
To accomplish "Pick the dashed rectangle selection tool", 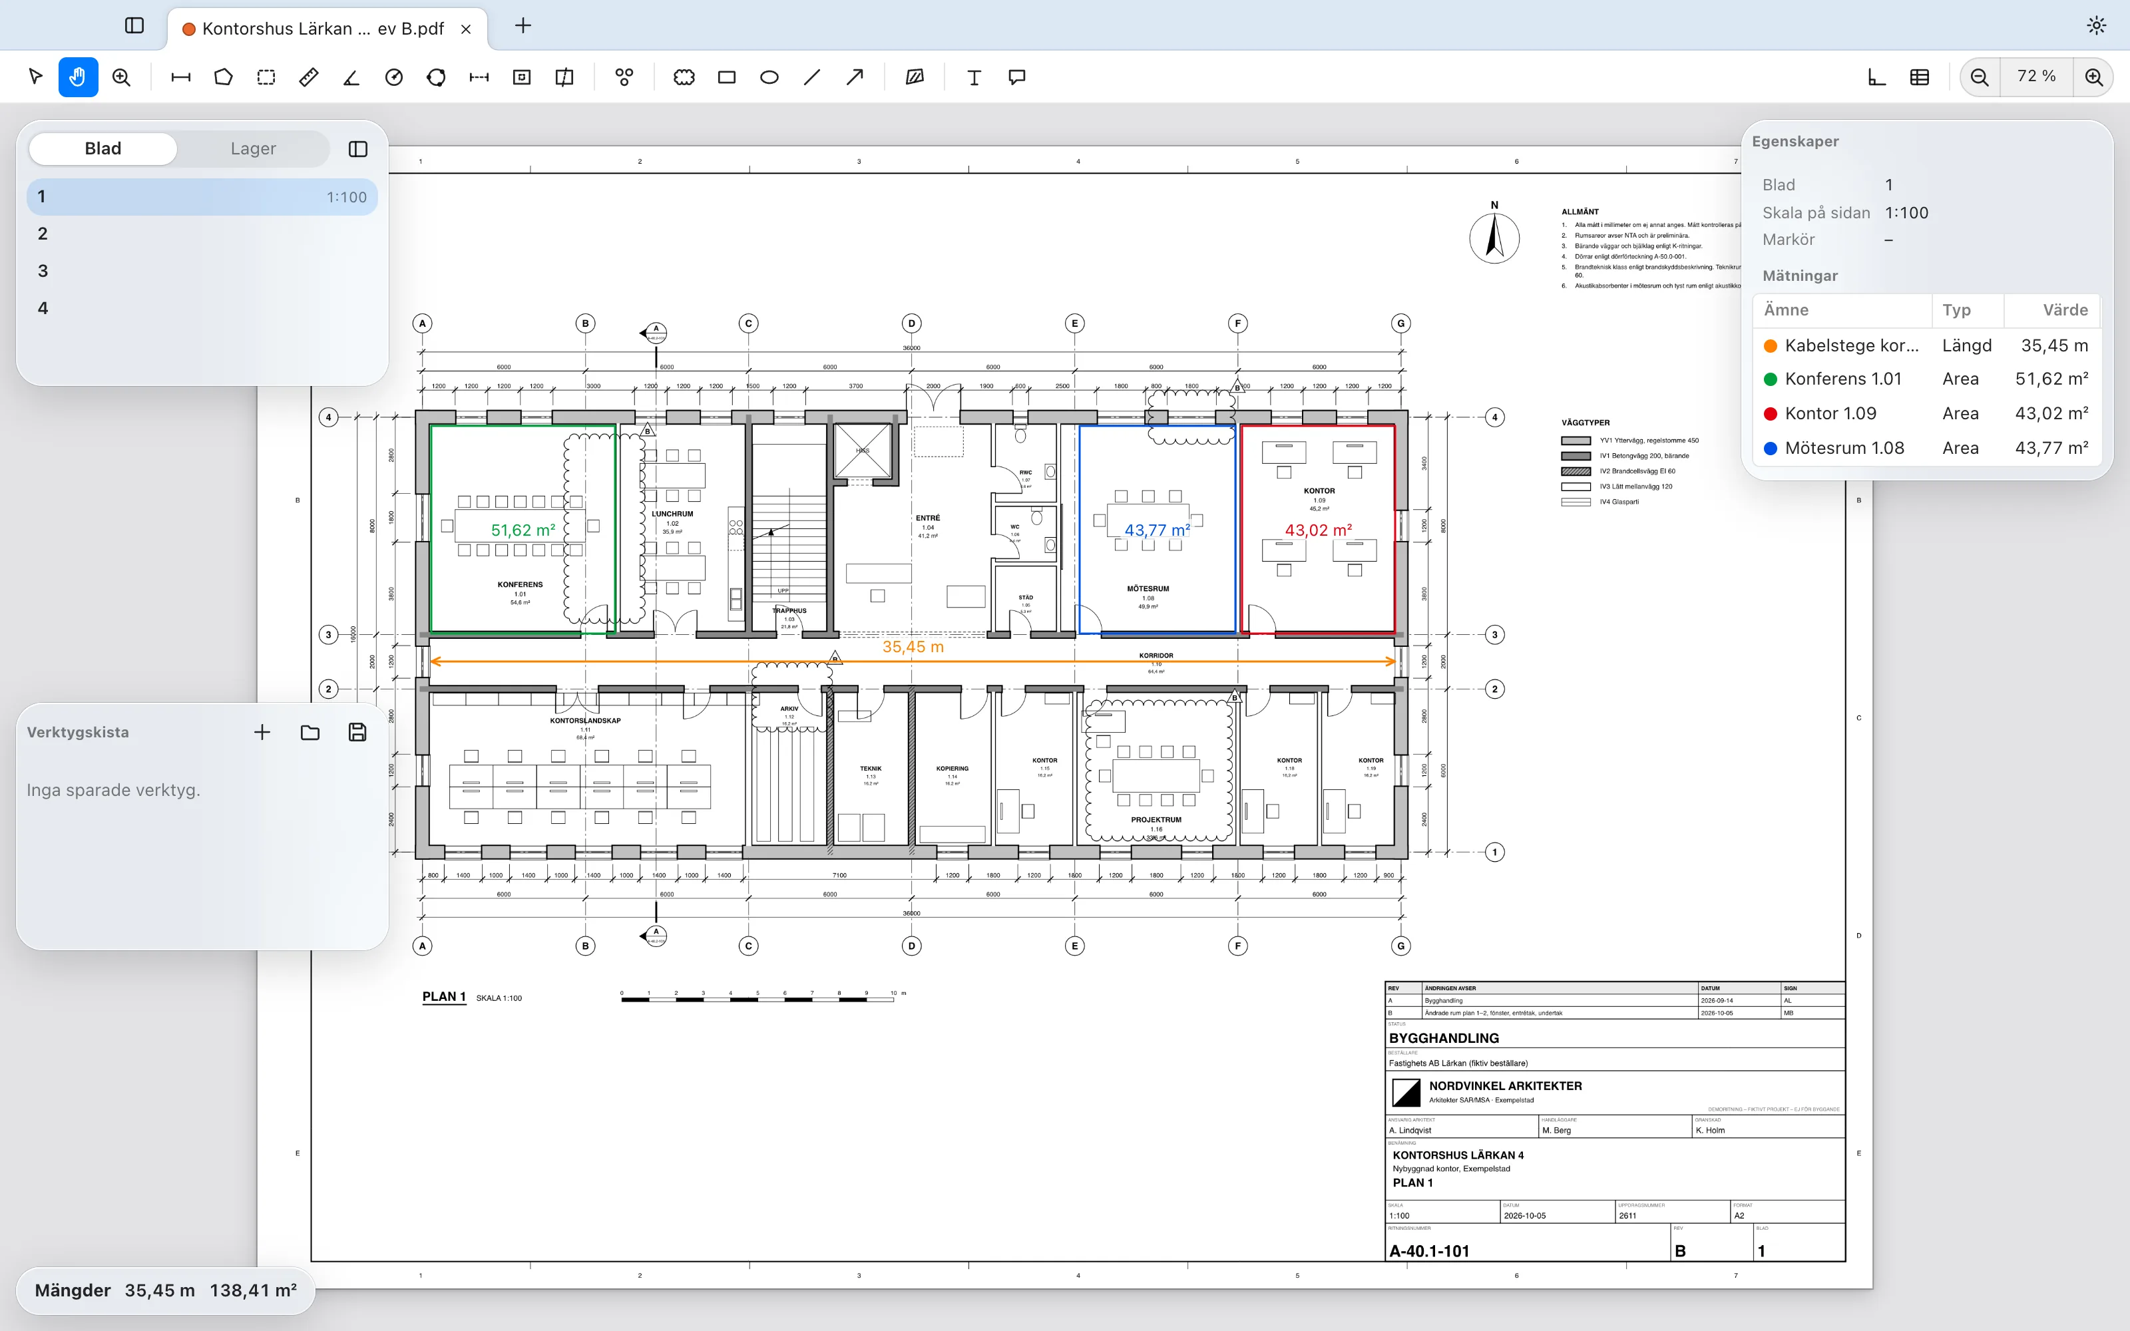I will 266,77.
